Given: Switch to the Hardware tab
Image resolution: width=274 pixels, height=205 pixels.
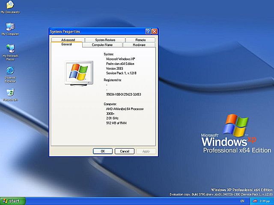Looking at the screenshot, I should [139, 45].
